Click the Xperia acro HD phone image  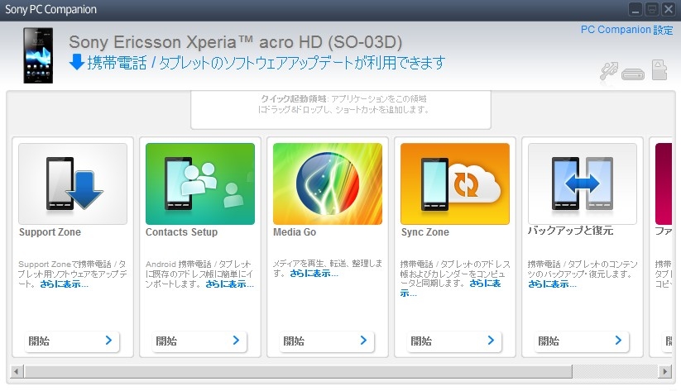tap(38, 55)
